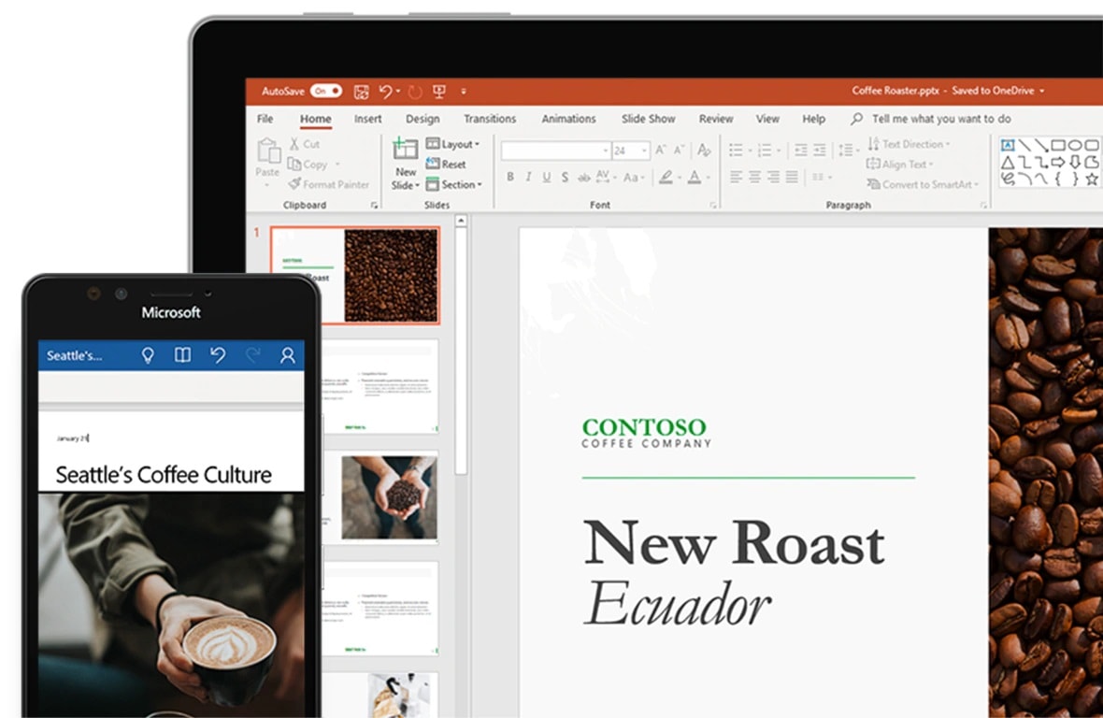Select the Text Box shape in the gallery
This screenshot has height=718, width=1103.
[x=1008, y=145]
